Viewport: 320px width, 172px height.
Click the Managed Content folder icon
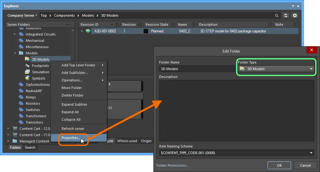click(15, 141)
